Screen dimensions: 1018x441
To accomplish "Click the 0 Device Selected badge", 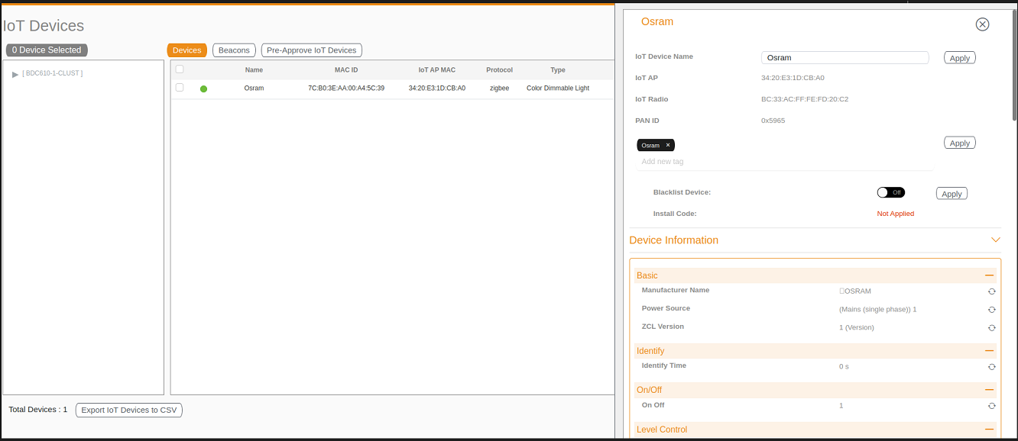I will (x=47, y=50).
